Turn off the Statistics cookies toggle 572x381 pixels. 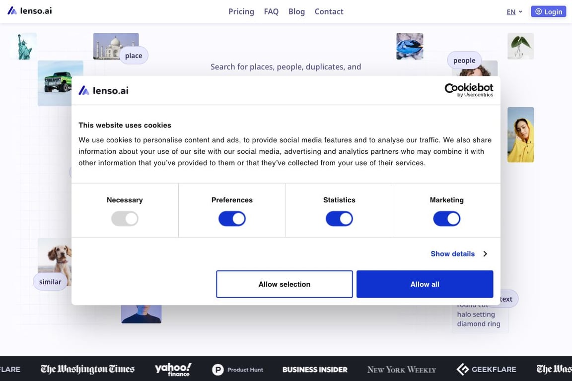tap(339, 219)
